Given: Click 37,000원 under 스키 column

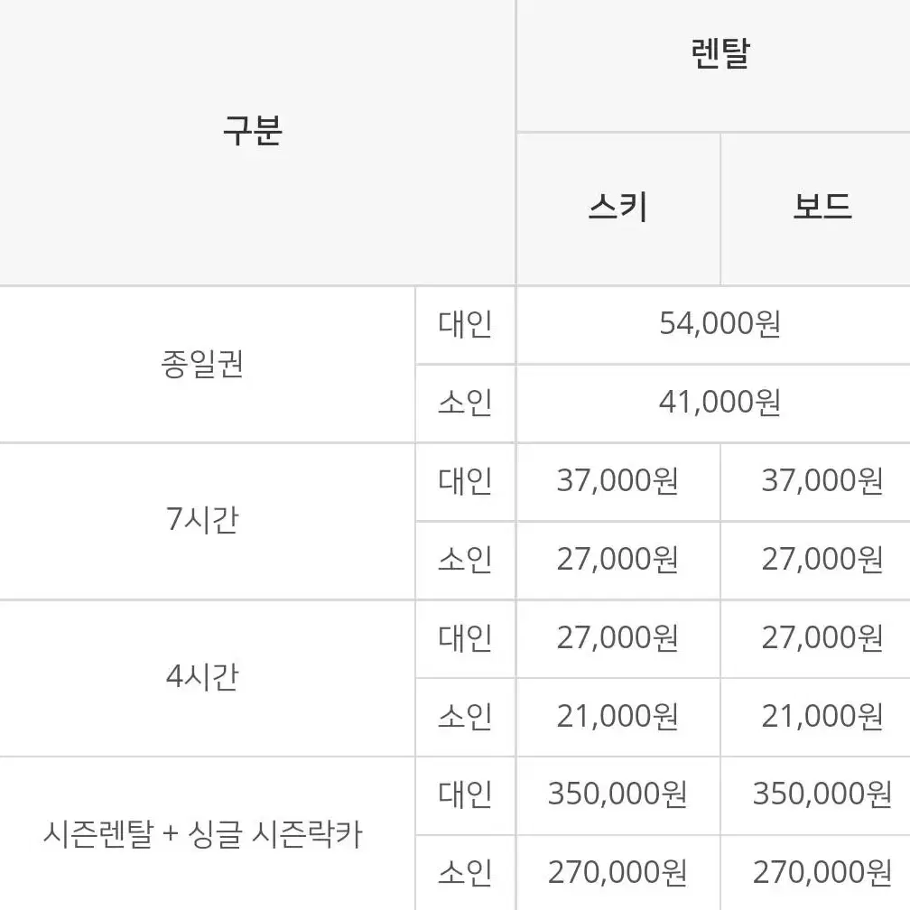Looking at the screenshot, I should pos(617,480).
